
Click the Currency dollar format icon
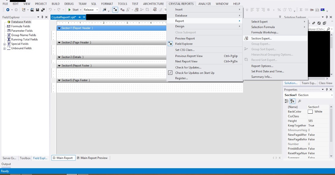pos(268,10)
